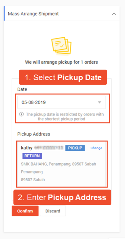The height and width of the screenshot is (239, 125).
Task: Select the contact name kathy
Action: tap(27, 148)
